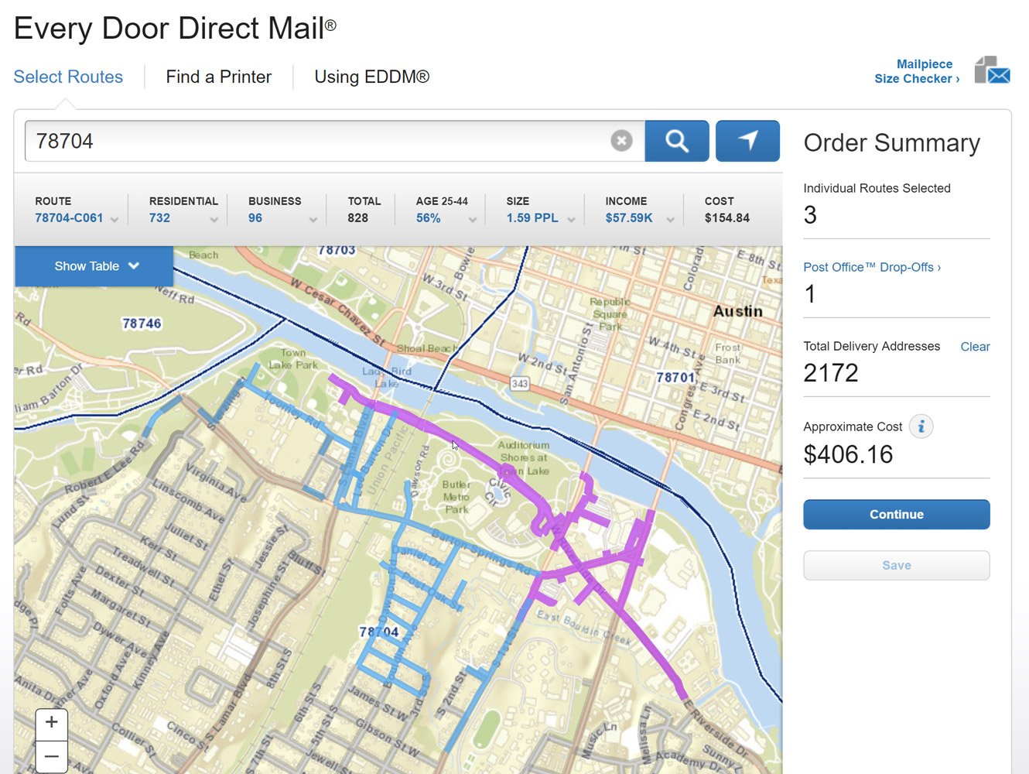Click residential count 732

159,218
